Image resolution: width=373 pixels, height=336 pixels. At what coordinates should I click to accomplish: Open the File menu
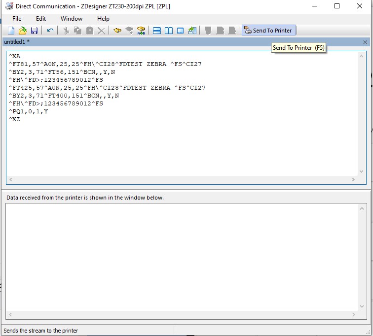(x=17, y=18)
